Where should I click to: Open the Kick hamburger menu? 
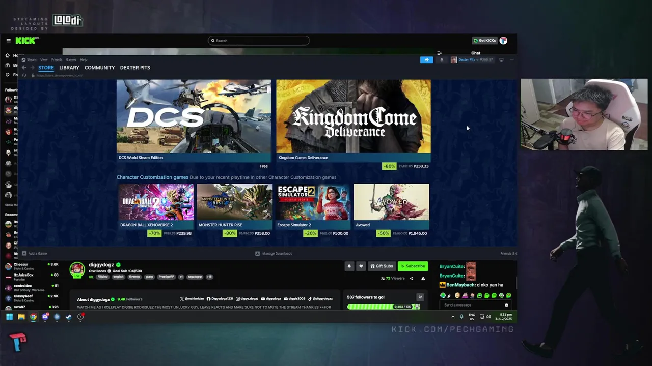tap(8, 41)
